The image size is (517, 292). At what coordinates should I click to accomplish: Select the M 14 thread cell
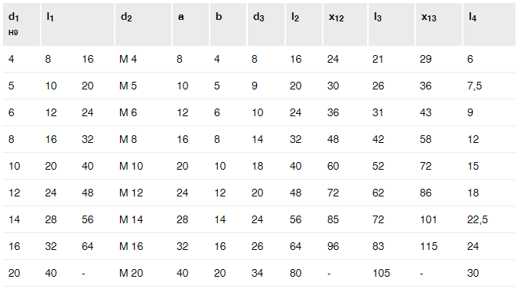pyautogui.click(x=132, y=219)
